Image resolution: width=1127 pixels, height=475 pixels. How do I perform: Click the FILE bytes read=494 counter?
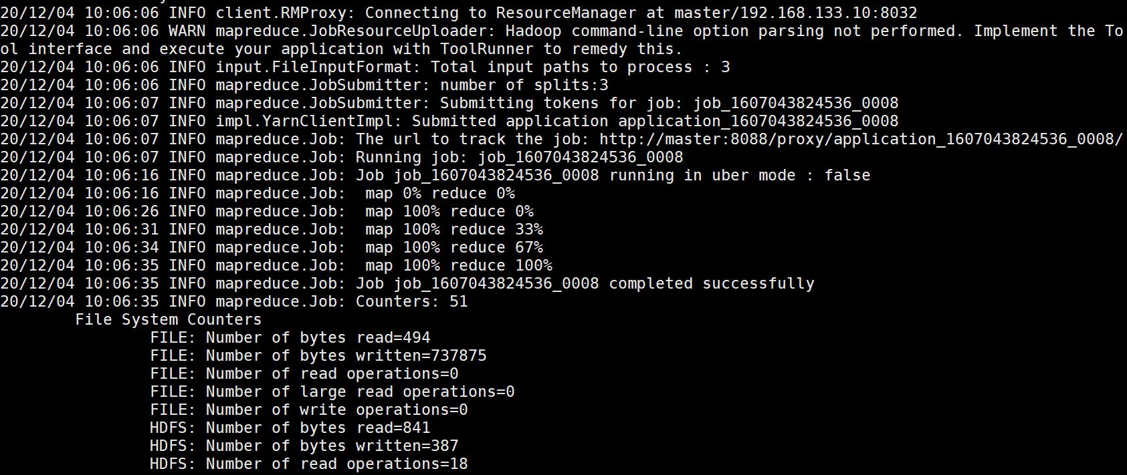coord(290,337)
